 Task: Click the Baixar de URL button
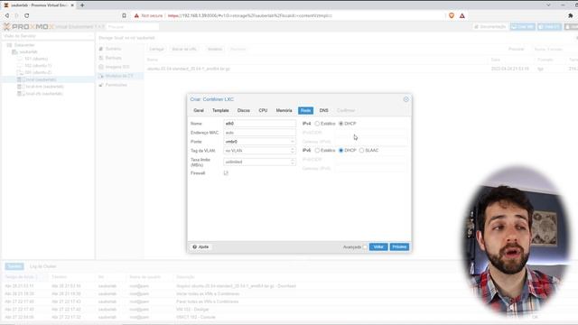coord(184,49)
